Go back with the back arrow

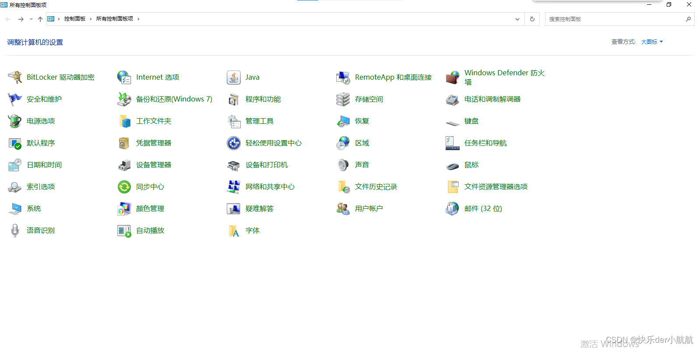(x=8, y=19)
